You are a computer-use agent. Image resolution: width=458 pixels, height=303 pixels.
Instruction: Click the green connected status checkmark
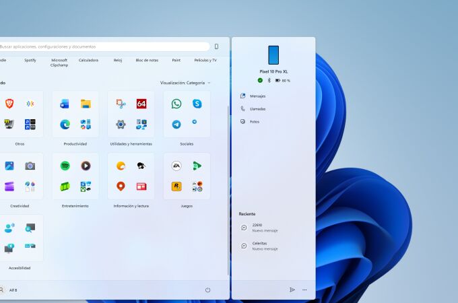[260, 80]
